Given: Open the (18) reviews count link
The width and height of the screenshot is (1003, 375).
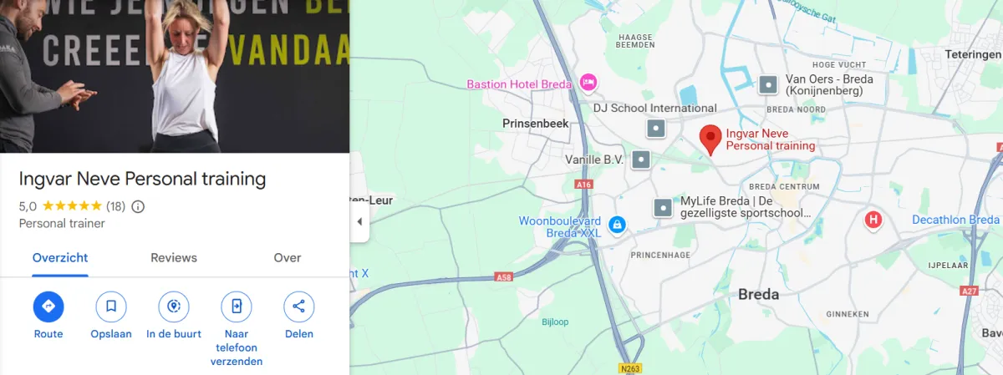Looking at the screenshot, I should (115, 206).
